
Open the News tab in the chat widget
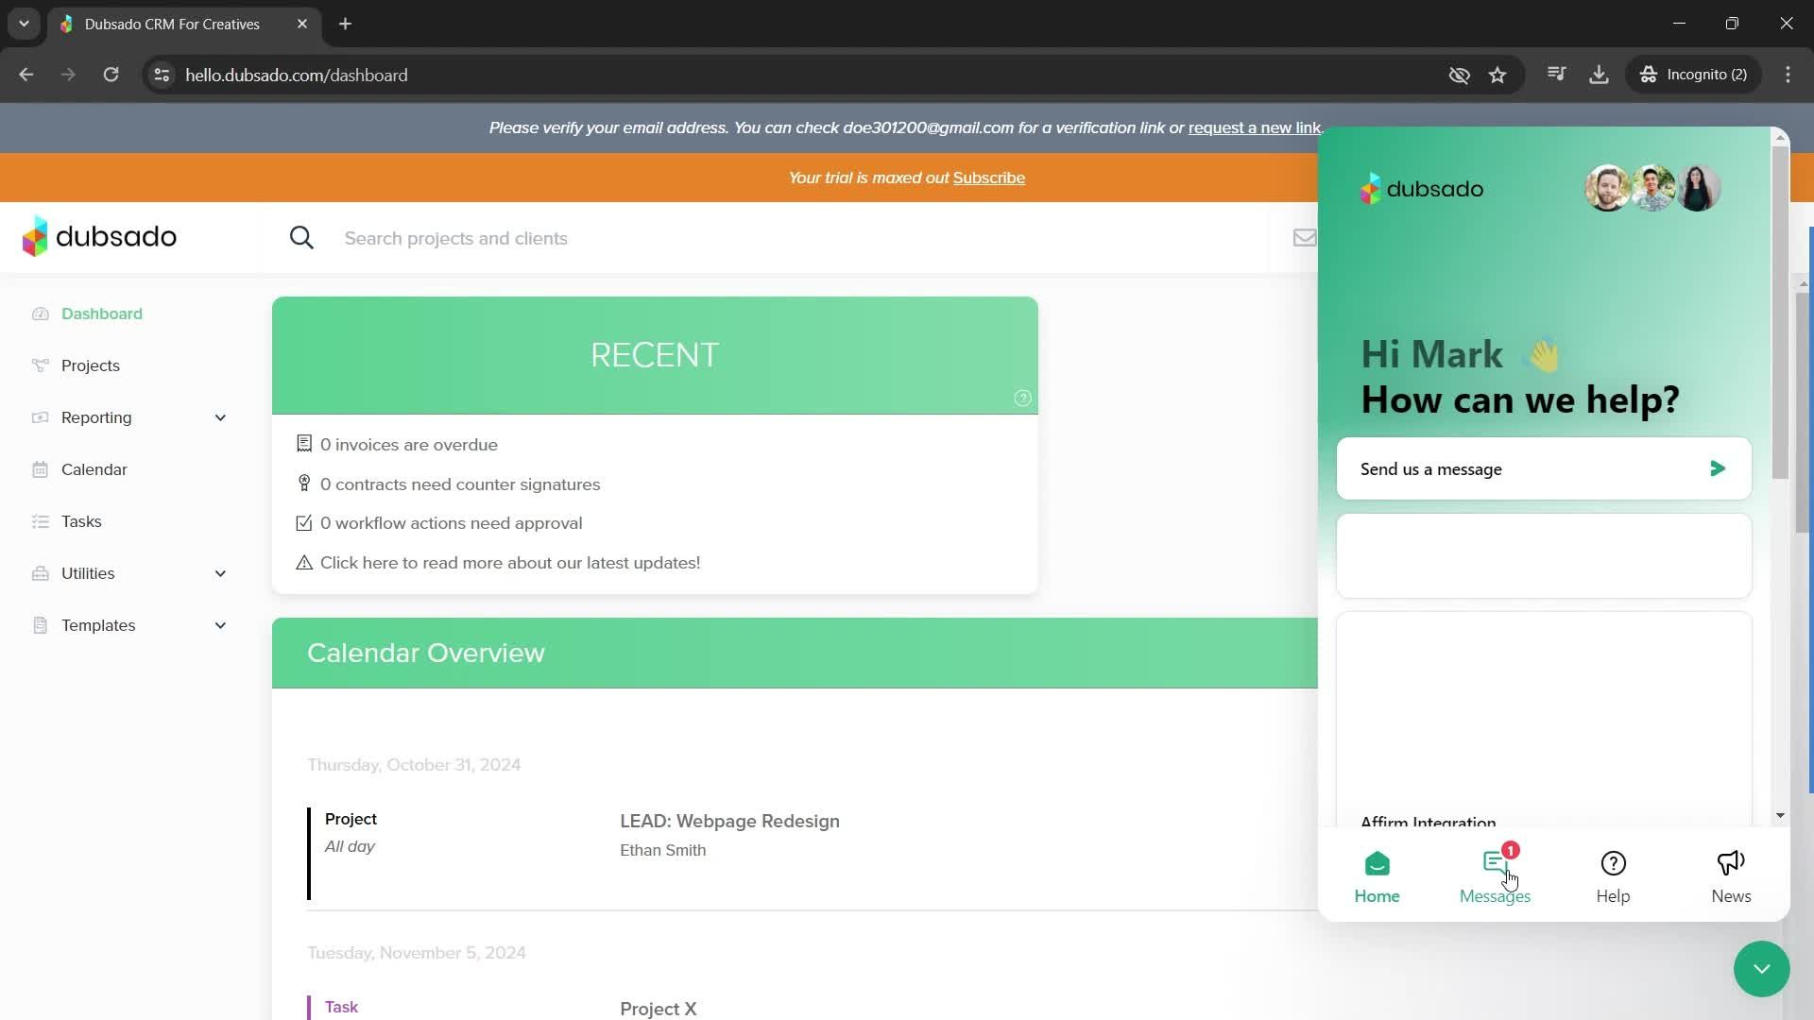1731,876
